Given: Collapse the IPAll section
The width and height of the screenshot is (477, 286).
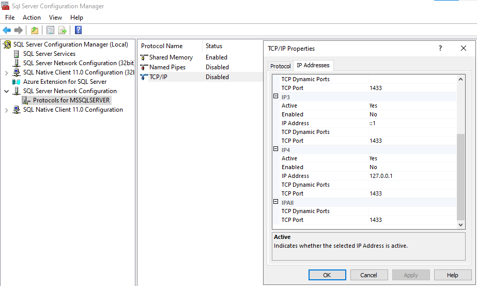Looking at the screenshot, I should (x=275, y=202).
